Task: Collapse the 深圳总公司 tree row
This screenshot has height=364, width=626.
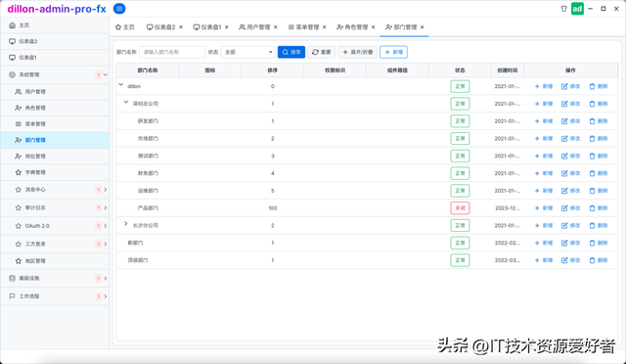Action: pyautogui.click(x=126, y=102)
